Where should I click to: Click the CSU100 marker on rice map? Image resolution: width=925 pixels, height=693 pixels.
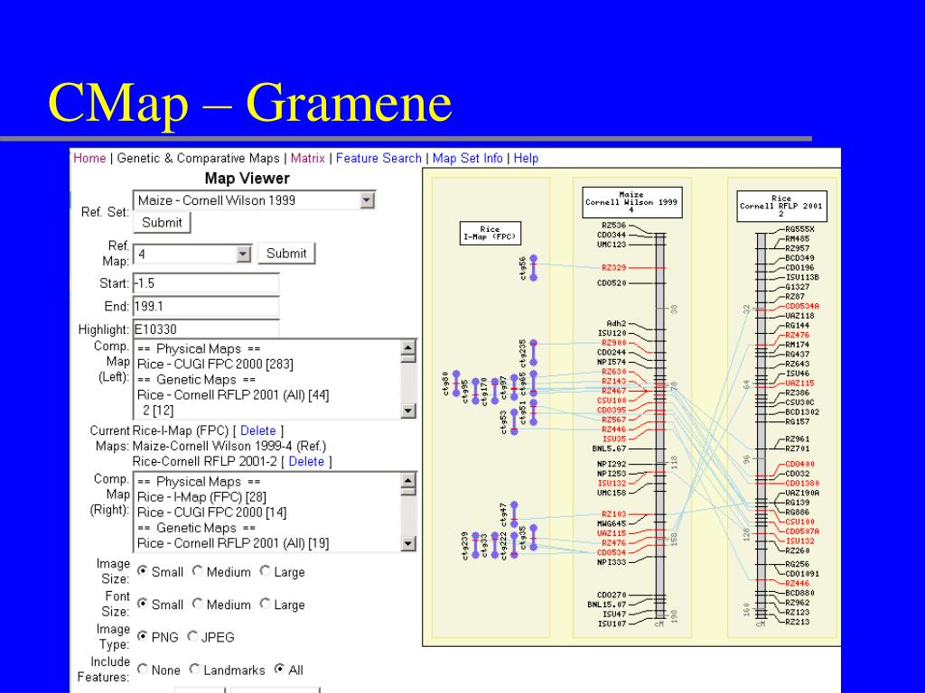pyautogui.click(x=800, y=522)
